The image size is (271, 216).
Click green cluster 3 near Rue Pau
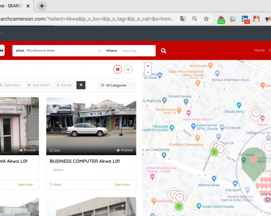pyautogui.click(x=214, y=151)
